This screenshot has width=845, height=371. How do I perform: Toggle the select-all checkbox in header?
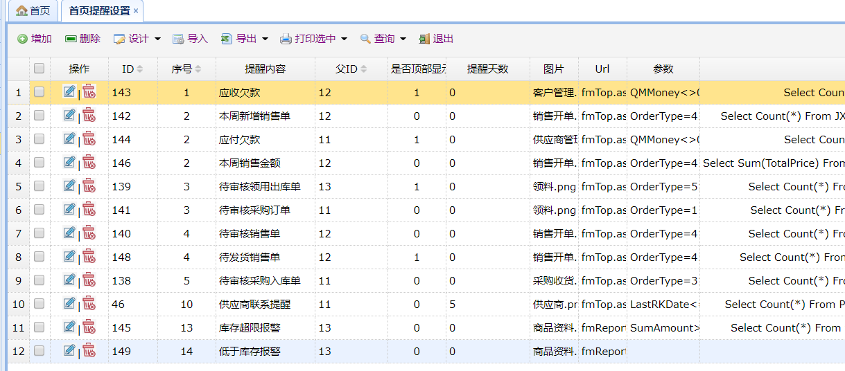click(x=40, y=69)
